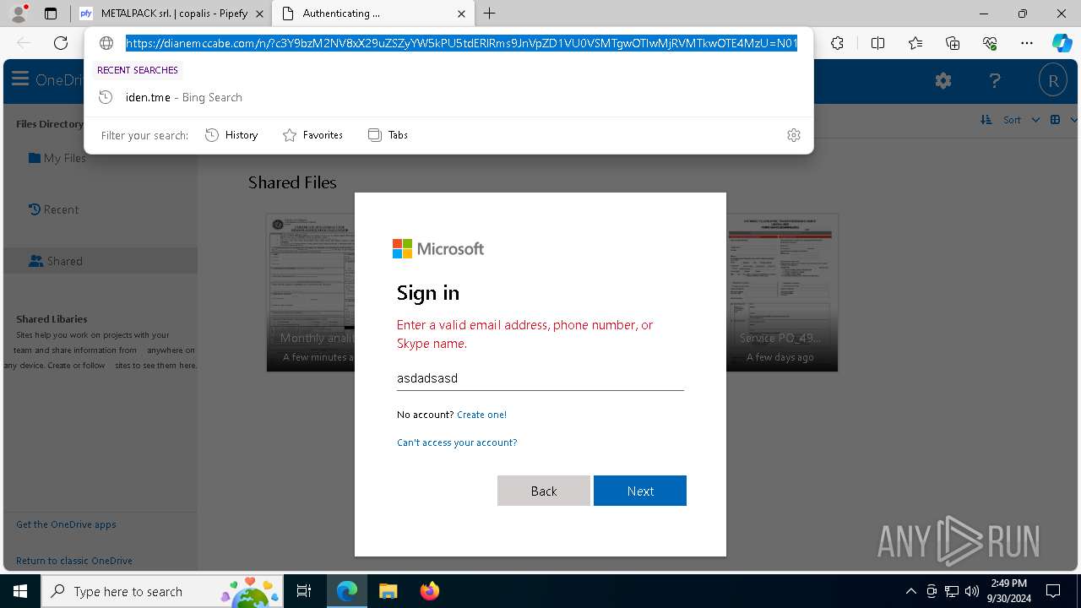Open Microsoft Edge from the taskbar
The width and height of the screenshot is (1081, 608).
pyautogui.click(x=347, y=591)
